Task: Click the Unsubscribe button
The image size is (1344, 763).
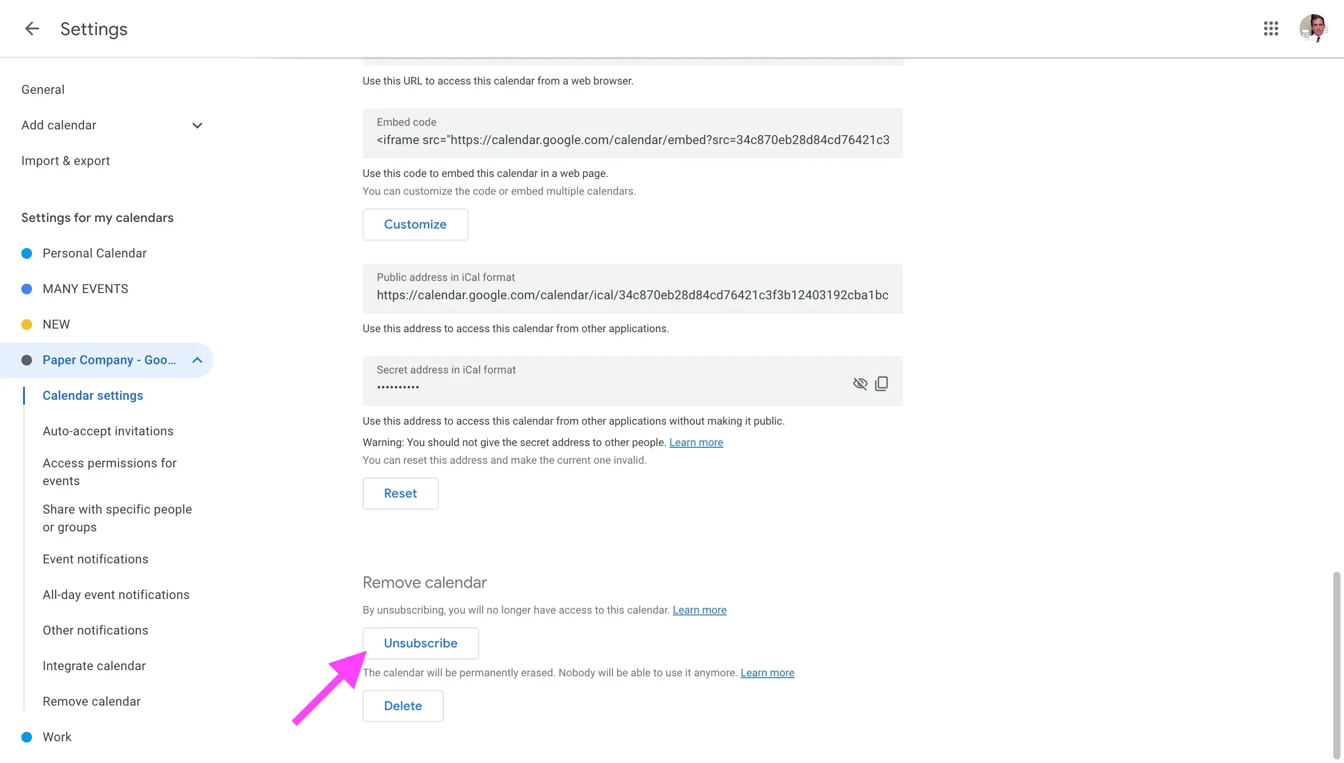Action: [420, 643]
